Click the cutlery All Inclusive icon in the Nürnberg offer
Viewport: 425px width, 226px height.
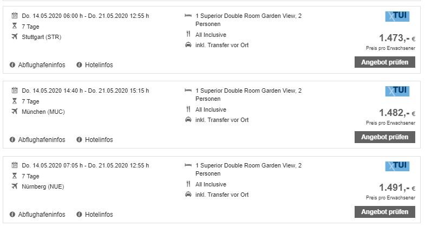[x=188, y=184]
